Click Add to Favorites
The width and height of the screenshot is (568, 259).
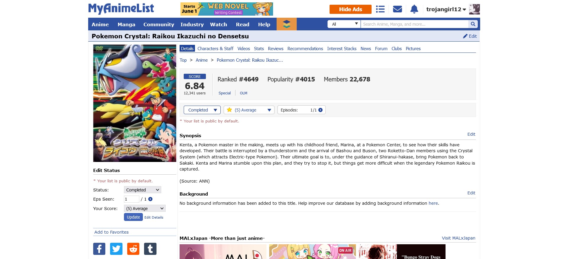(x=112, y=232)
